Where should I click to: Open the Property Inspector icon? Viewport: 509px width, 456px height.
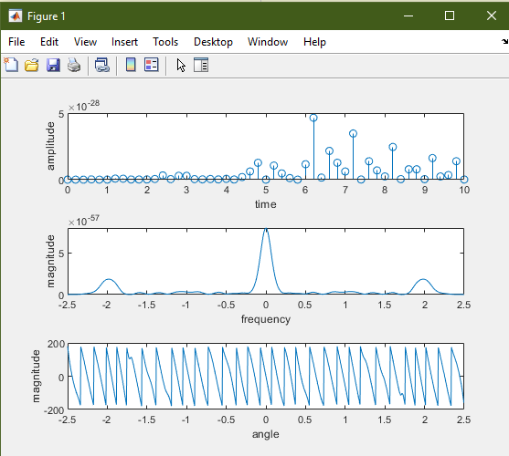(201, 65)
